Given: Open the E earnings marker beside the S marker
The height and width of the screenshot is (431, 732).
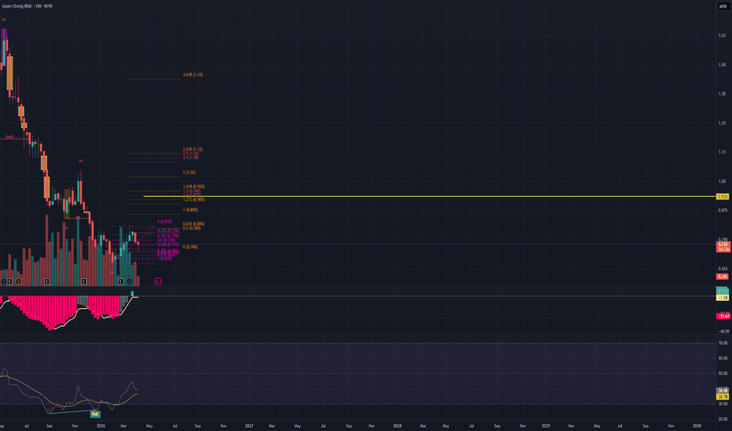Looking at the screenshot, I should pyautogui.click(x=9, y=281).
